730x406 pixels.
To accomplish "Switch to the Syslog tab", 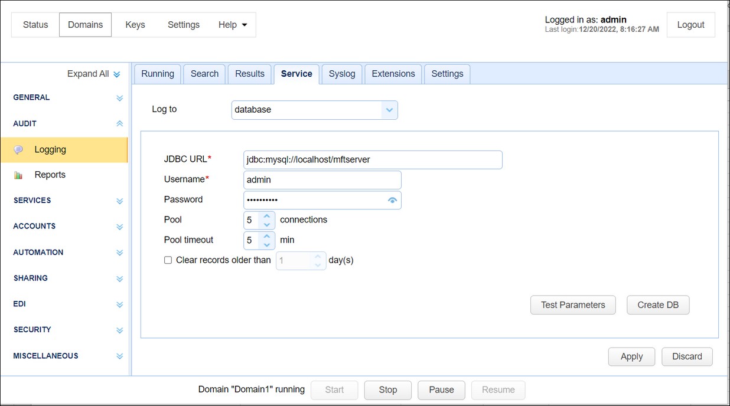I will point(342,74).
